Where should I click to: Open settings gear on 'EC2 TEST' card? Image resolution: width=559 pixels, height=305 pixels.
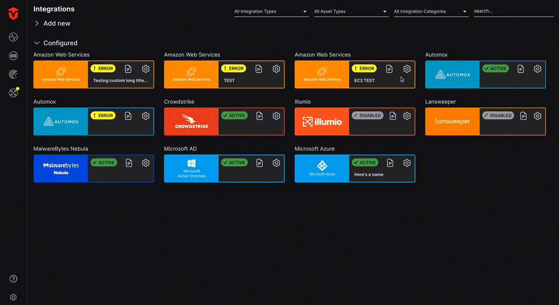click(x=407, y=69)
